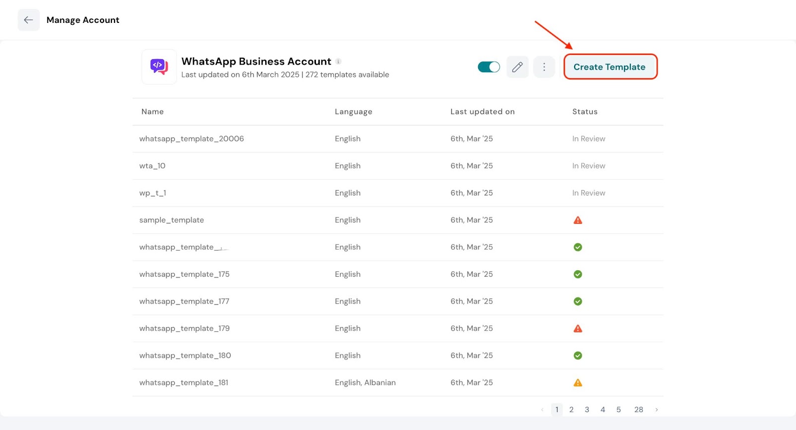Click the next page chevron arrow
The image size is (796, 430).
pyautogui.click(x=657, y=410)
